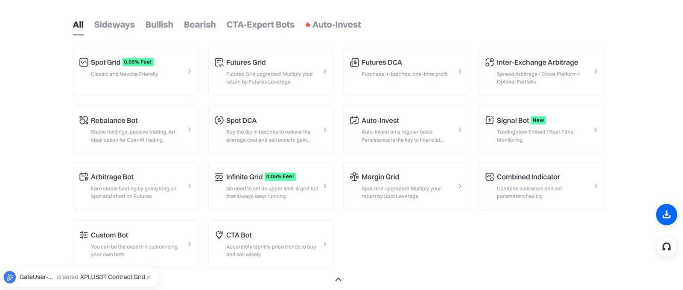
Task: Expand the Auto-Invest card chevron
Action: coord(460,130)
